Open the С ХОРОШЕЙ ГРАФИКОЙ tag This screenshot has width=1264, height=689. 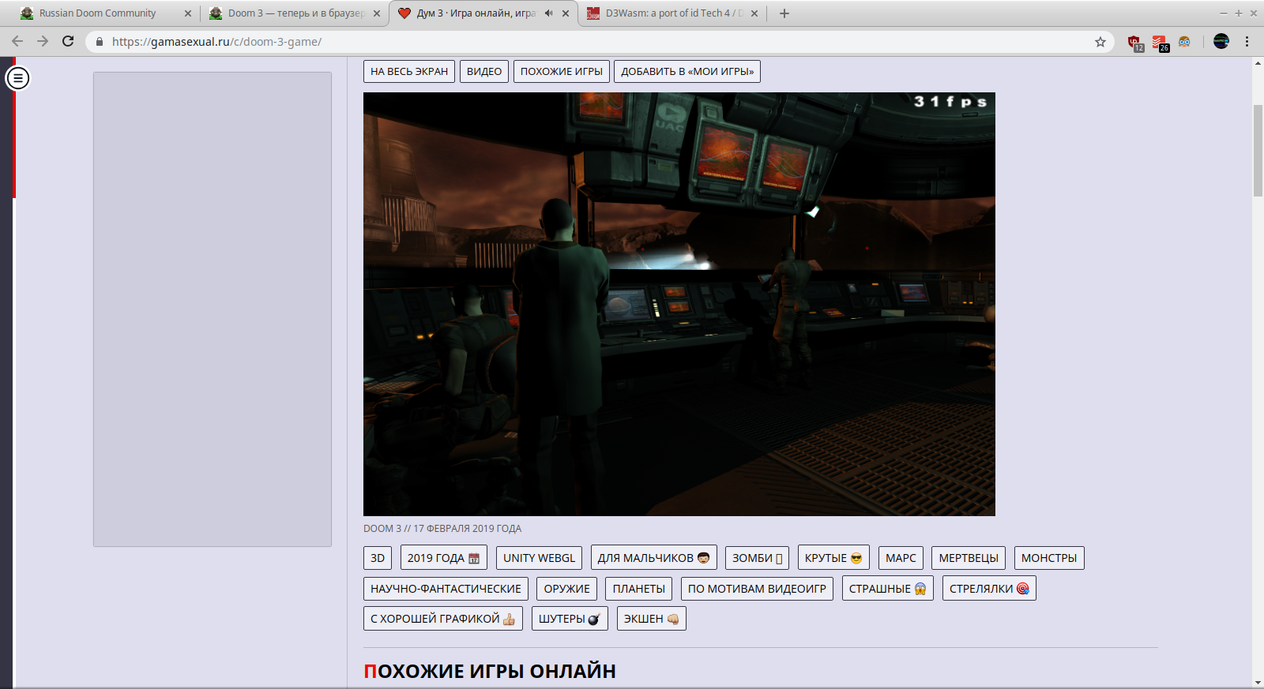(x=443, y=619)
